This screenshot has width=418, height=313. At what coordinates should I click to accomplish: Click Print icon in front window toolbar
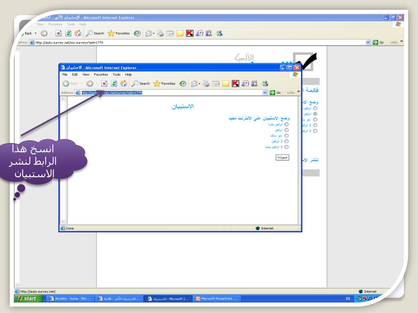tap(206, 84)
